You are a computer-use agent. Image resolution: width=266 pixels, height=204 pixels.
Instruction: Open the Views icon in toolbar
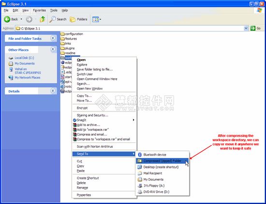pyautogui.click(x=95, y=19)
